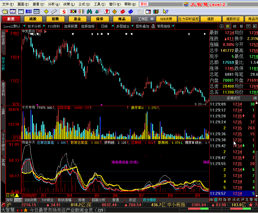Click the chart with question mark icon
This screenshot has height=213, width=258.
coord(107,11)
